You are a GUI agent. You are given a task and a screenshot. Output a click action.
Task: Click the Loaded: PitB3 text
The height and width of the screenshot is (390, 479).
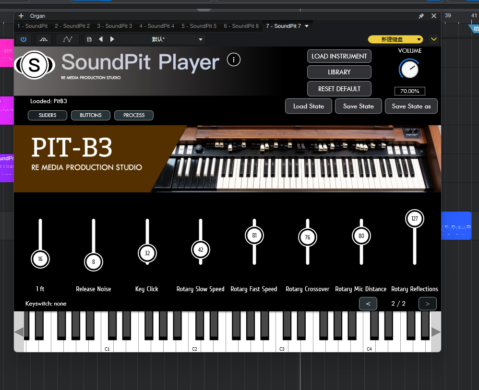click(48, 101)
